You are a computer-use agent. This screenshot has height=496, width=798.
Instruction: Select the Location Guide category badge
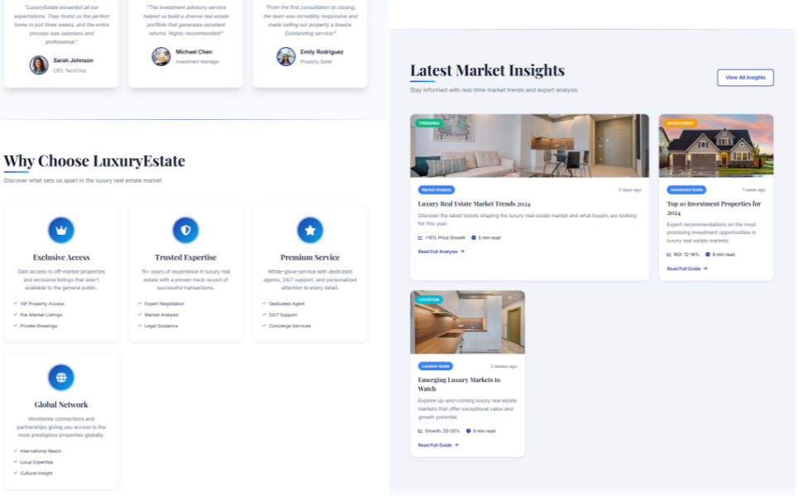[x=436, y=366]
